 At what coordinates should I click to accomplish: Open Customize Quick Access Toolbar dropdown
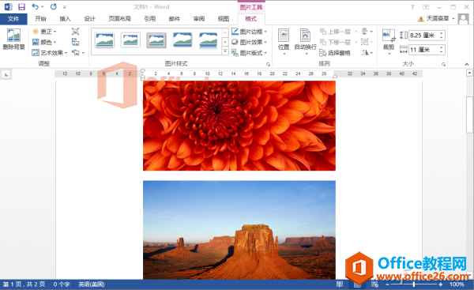click(65, 7)
